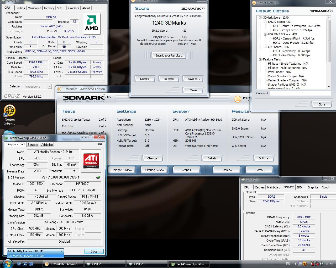Open Image Quality... in 3DMark06

(123, 170)
